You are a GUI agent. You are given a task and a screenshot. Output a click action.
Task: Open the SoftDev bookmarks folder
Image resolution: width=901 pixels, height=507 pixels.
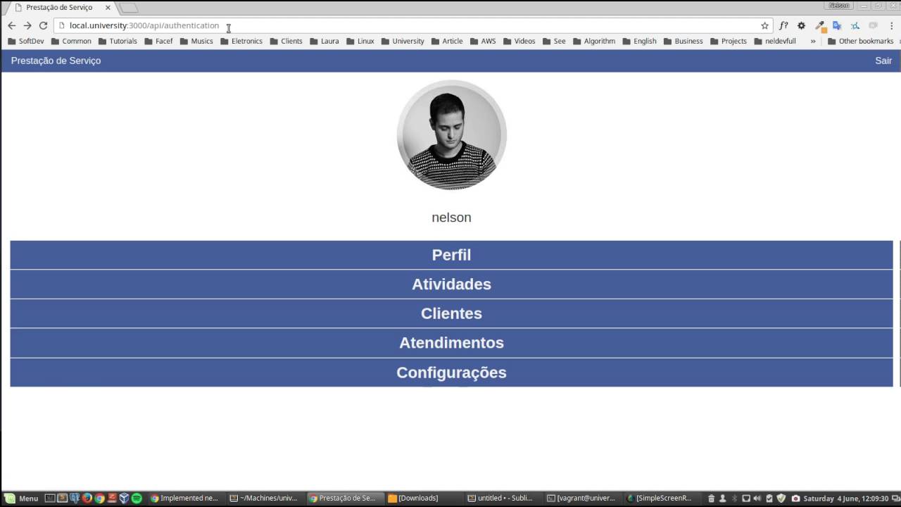[26, 41]
